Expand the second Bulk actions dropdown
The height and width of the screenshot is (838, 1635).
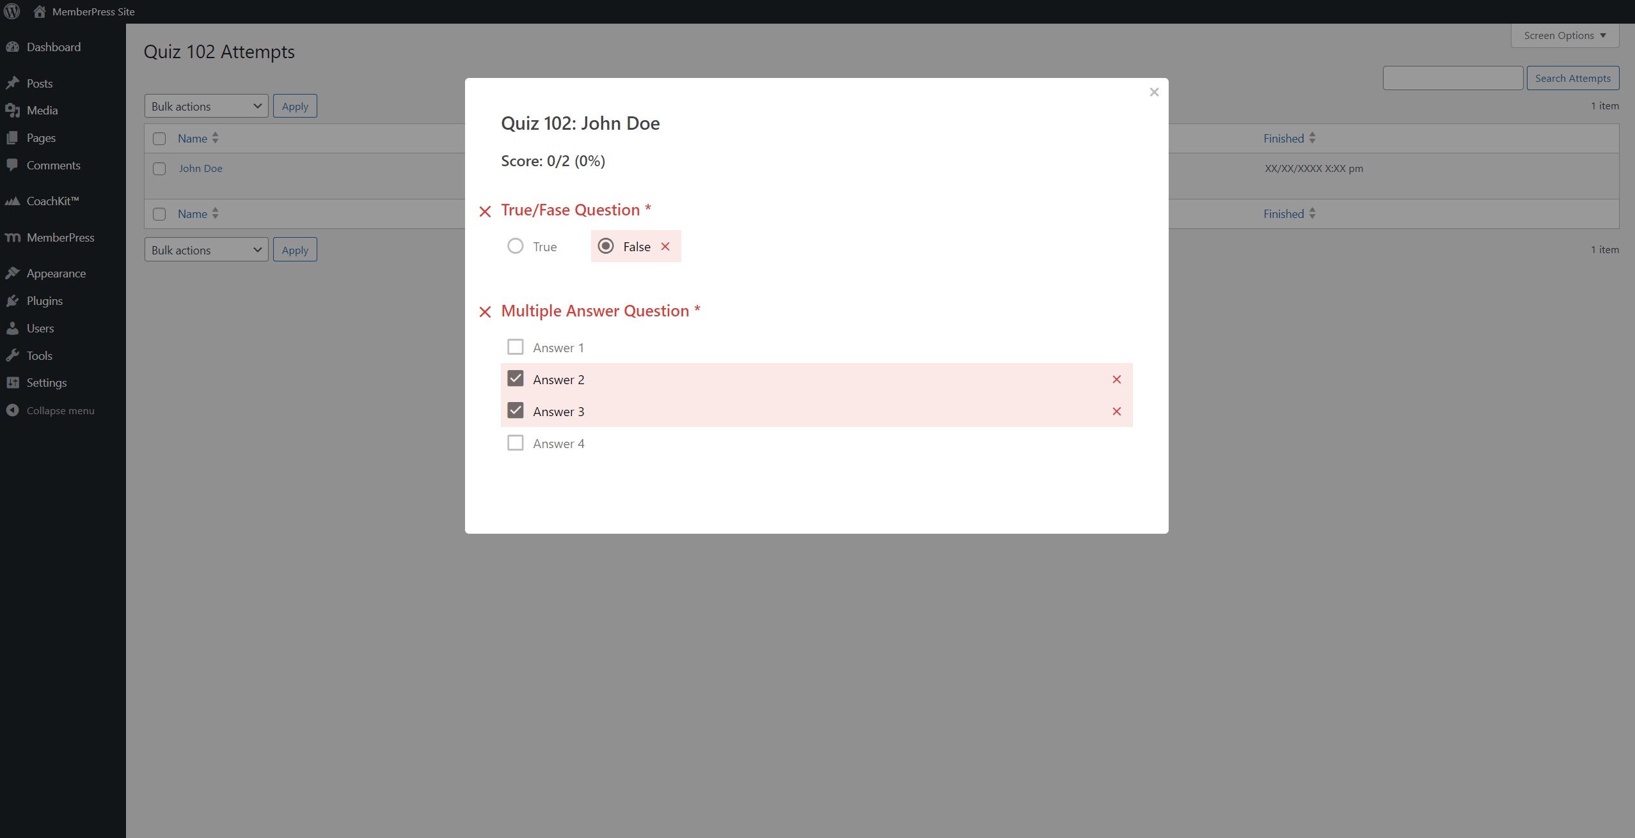click(207, 249)
